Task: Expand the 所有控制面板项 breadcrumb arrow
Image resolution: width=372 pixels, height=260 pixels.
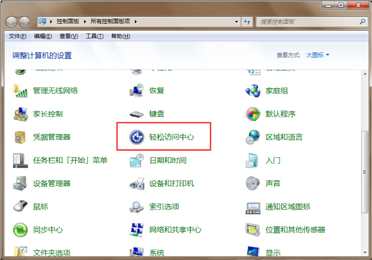Action: [136, 22]
